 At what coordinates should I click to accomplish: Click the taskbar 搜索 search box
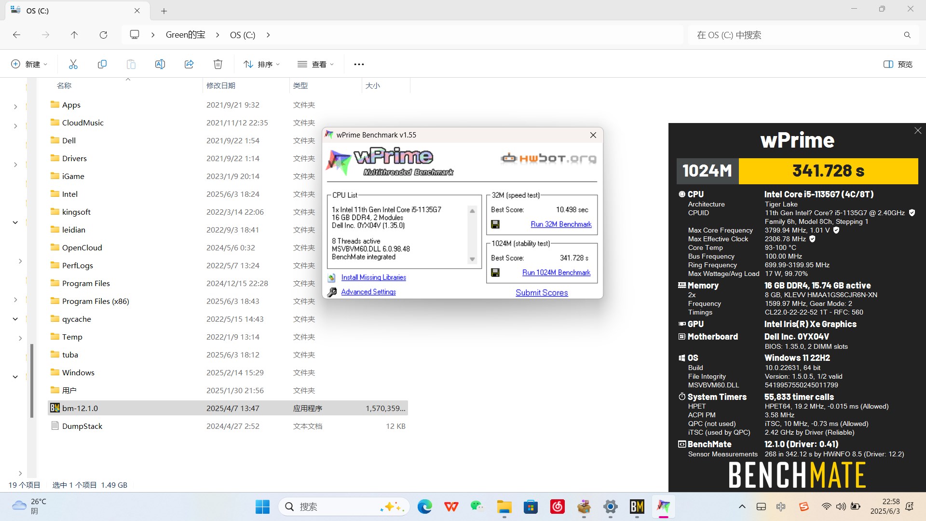click(x=343, y=507)
